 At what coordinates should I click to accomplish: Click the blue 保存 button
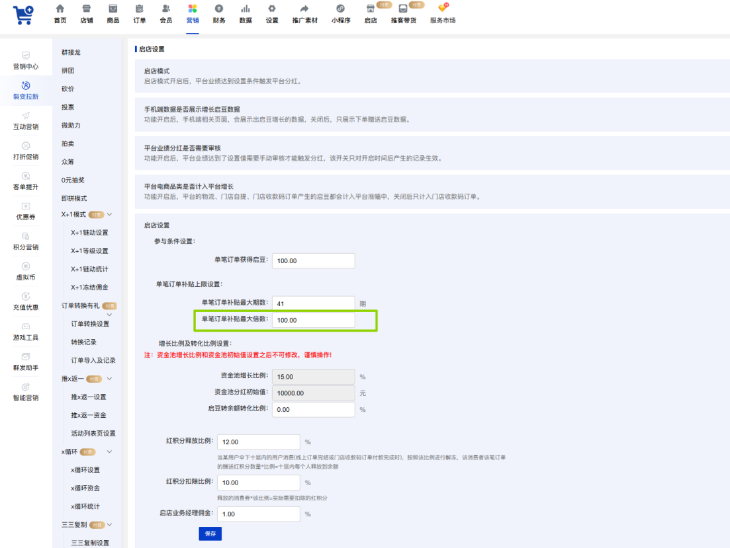point(210,533)
